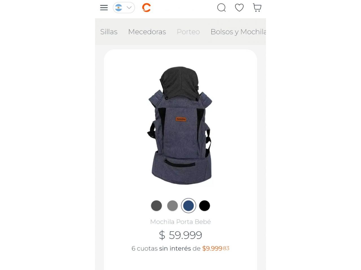Open Bolsos y Mochilas category
This screenshot has width=361, height=270.
tap(238, 32)
